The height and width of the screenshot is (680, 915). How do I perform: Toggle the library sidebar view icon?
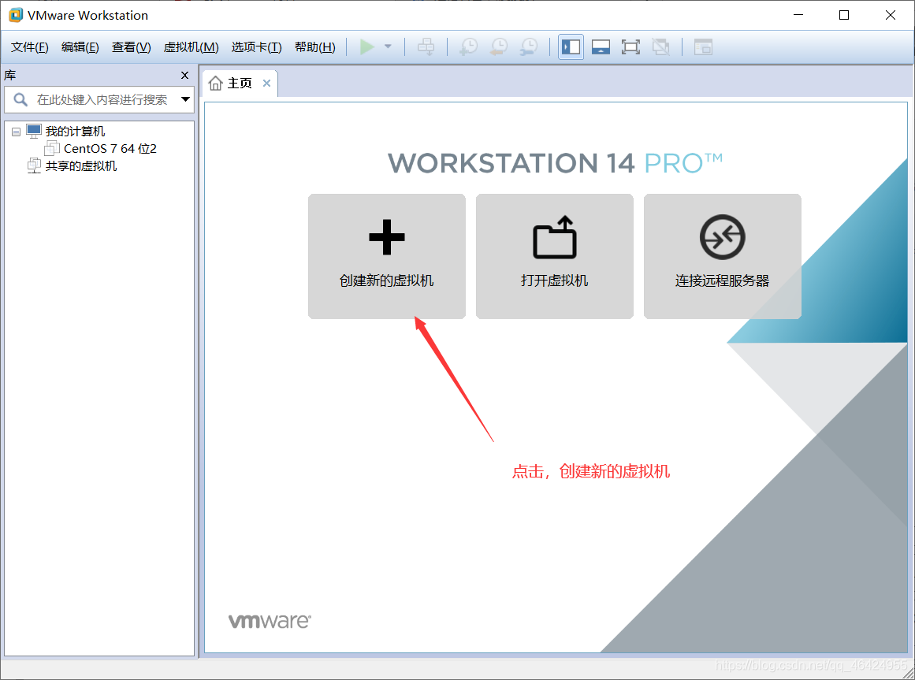(x=571, y=46)
